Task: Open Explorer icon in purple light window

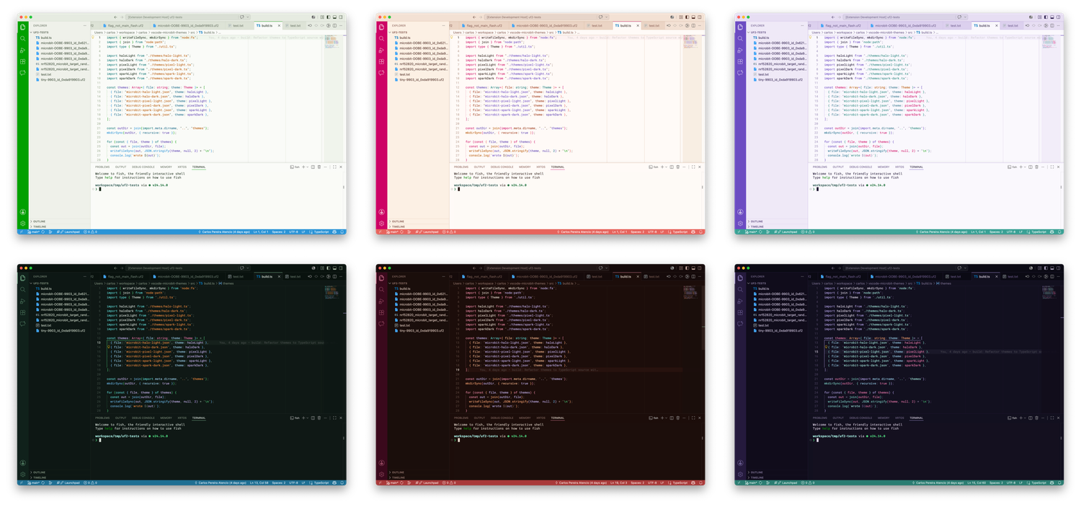Action: pos(740,27)
